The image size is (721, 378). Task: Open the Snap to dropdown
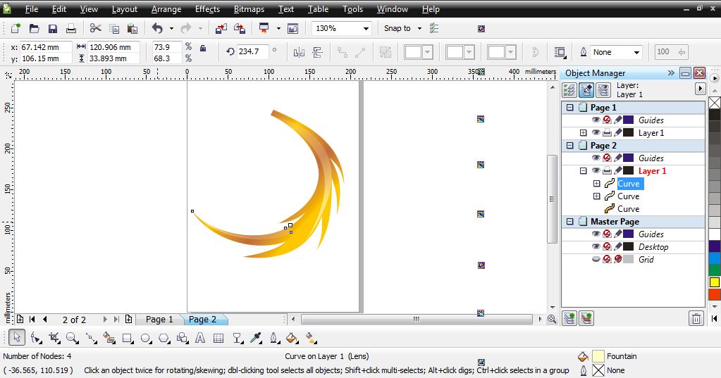(419, 28)
